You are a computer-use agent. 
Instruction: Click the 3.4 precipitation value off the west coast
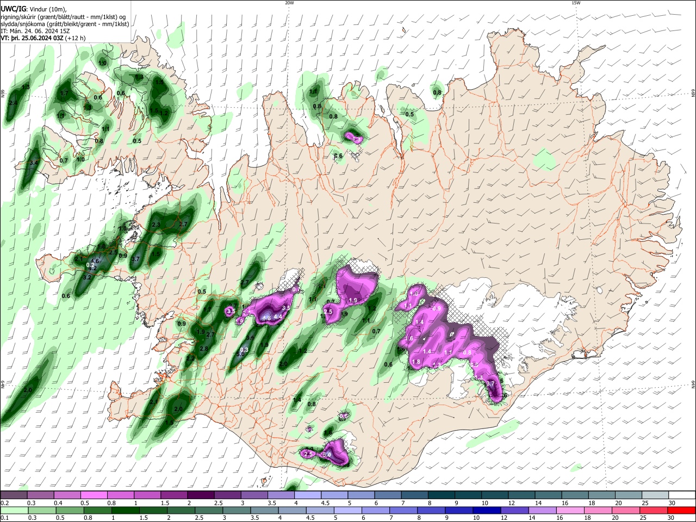point(34,163)
